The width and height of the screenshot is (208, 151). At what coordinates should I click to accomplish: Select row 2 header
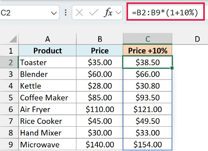(9, 62)
